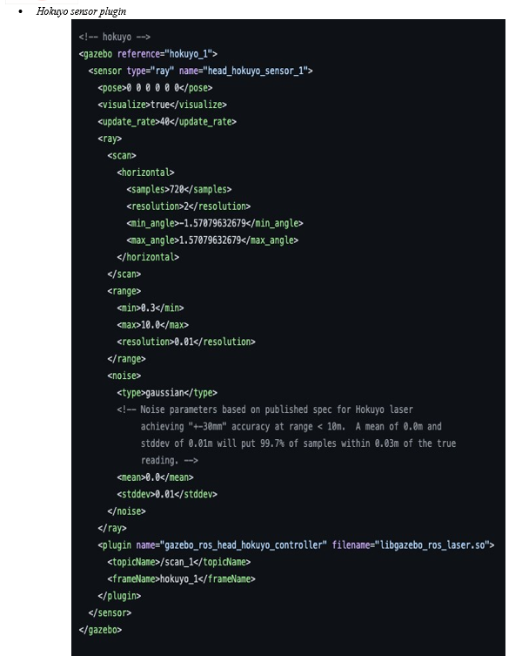Click the stddev 0.01 line
The width and height of the screenshot is (522, 663).
(x=167, y=494)
